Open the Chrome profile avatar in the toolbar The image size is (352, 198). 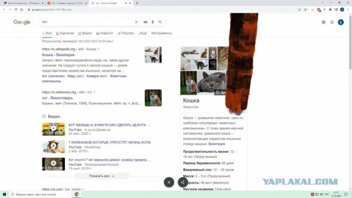tap(342, 10)
